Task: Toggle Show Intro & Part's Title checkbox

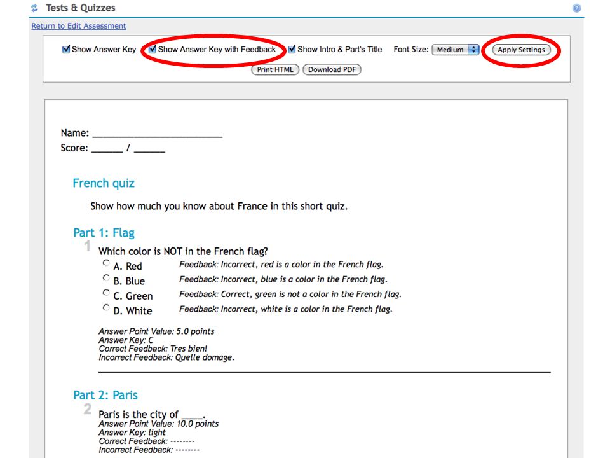Action: point(292,49)
